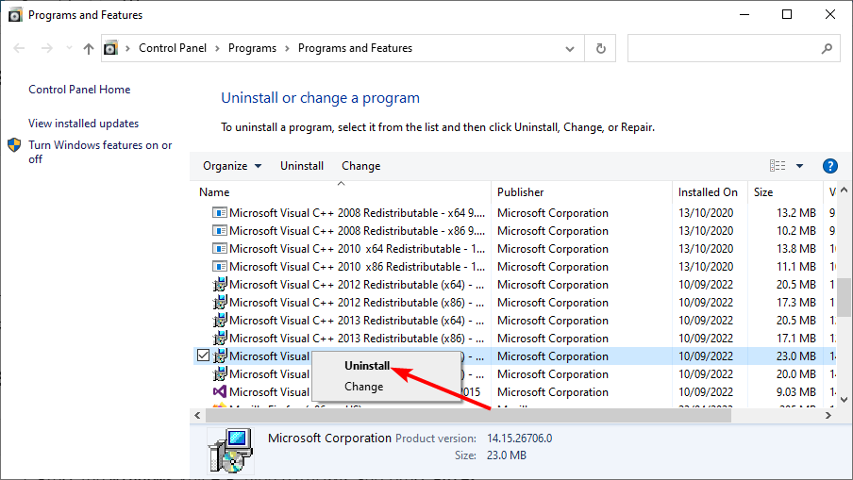Screen dimensions: 853x480
Task: Select Visual C++ 2008 Redistributable x86 icon
Action: click(x=219, y=230)
